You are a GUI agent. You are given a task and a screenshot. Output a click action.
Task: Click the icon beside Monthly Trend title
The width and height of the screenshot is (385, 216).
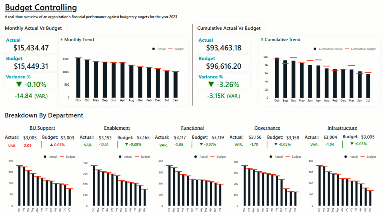[x=62, y=39]
